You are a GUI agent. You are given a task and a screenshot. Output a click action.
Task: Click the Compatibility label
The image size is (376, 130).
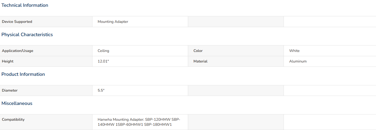(x=13, y=119)
